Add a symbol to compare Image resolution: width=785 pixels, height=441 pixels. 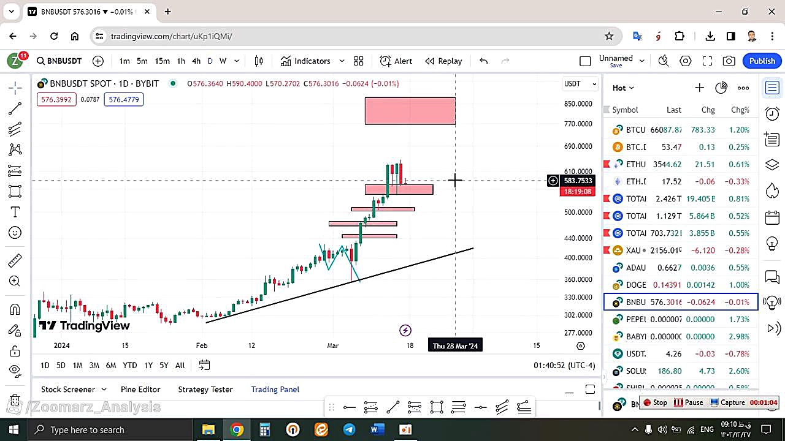click(x=98, y=61)
